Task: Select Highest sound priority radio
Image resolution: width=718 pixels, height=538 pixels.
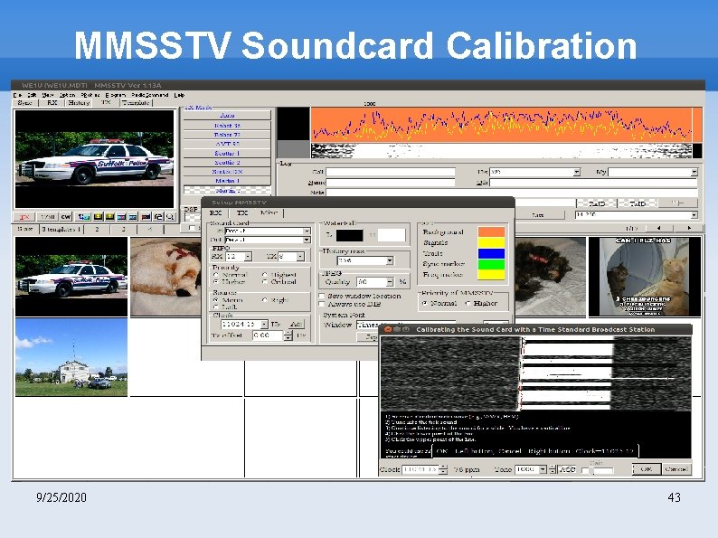Action: pyautogui.click(x=264, y=275)
